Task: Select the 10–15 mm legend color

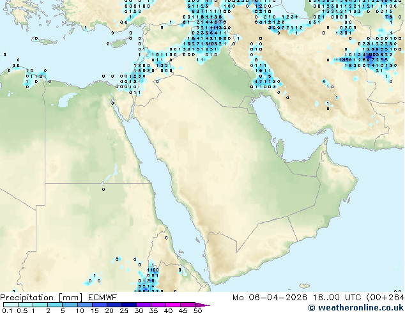Action: pos(84,305)
